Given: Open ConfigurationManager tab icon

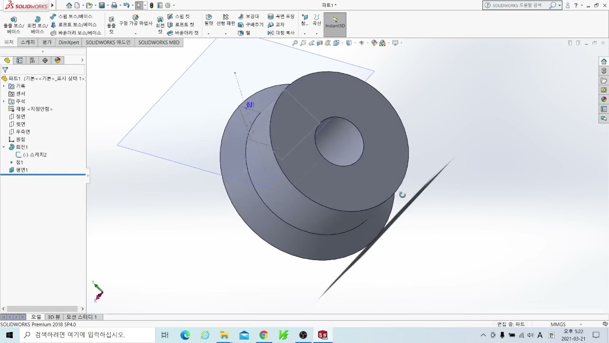Looking at the screenshot, I should coord(32,61).
